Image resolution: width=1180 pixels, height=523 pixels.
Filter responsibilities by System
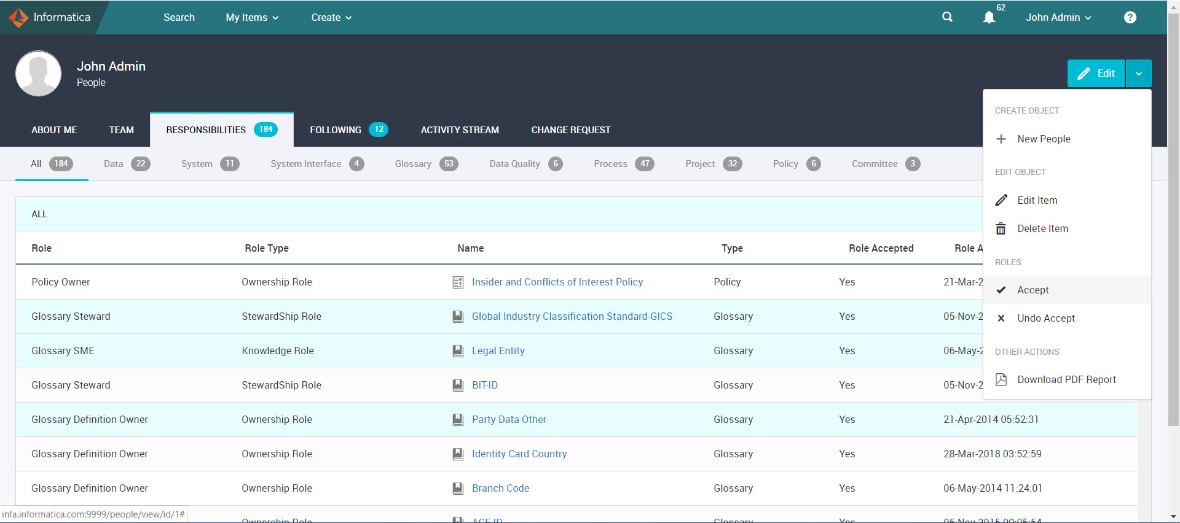[x=210, y=164]
